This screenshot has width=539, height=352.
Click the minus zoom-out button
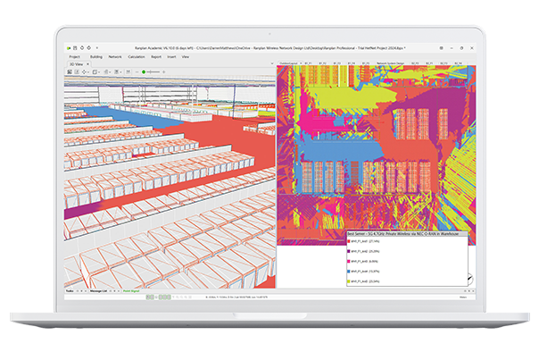pyautogui.click(x=137, y=71)
